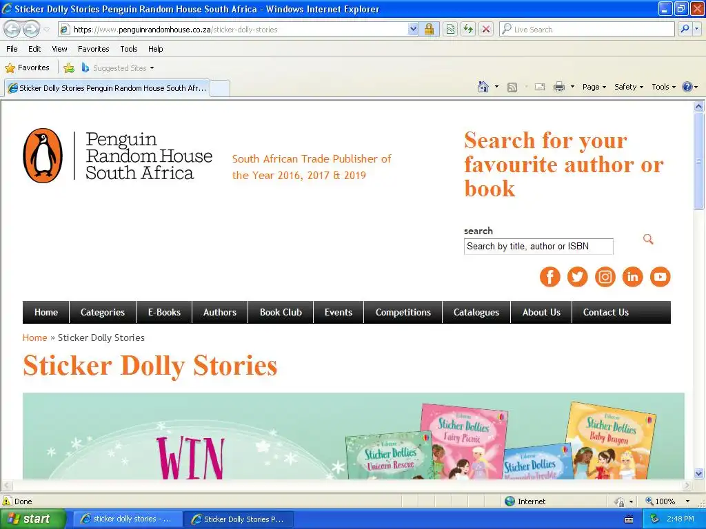Open the About Us navigation item
The image size is (706, 529).
coord(541,312)
